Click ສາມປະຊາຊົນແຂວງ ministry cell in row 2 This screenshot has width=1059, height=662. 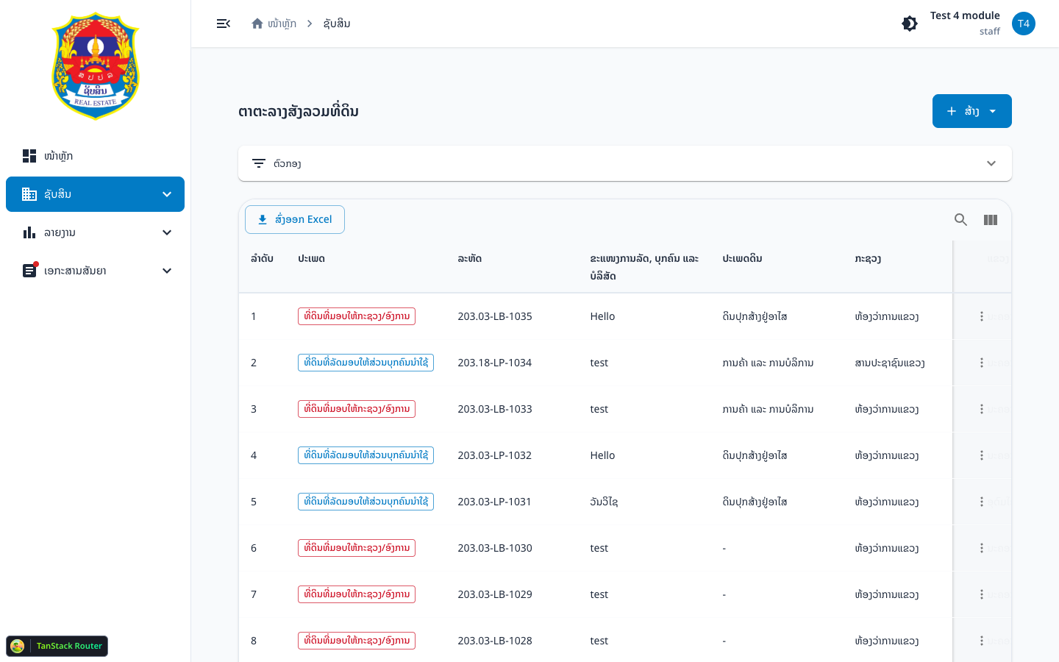point(890,363)
